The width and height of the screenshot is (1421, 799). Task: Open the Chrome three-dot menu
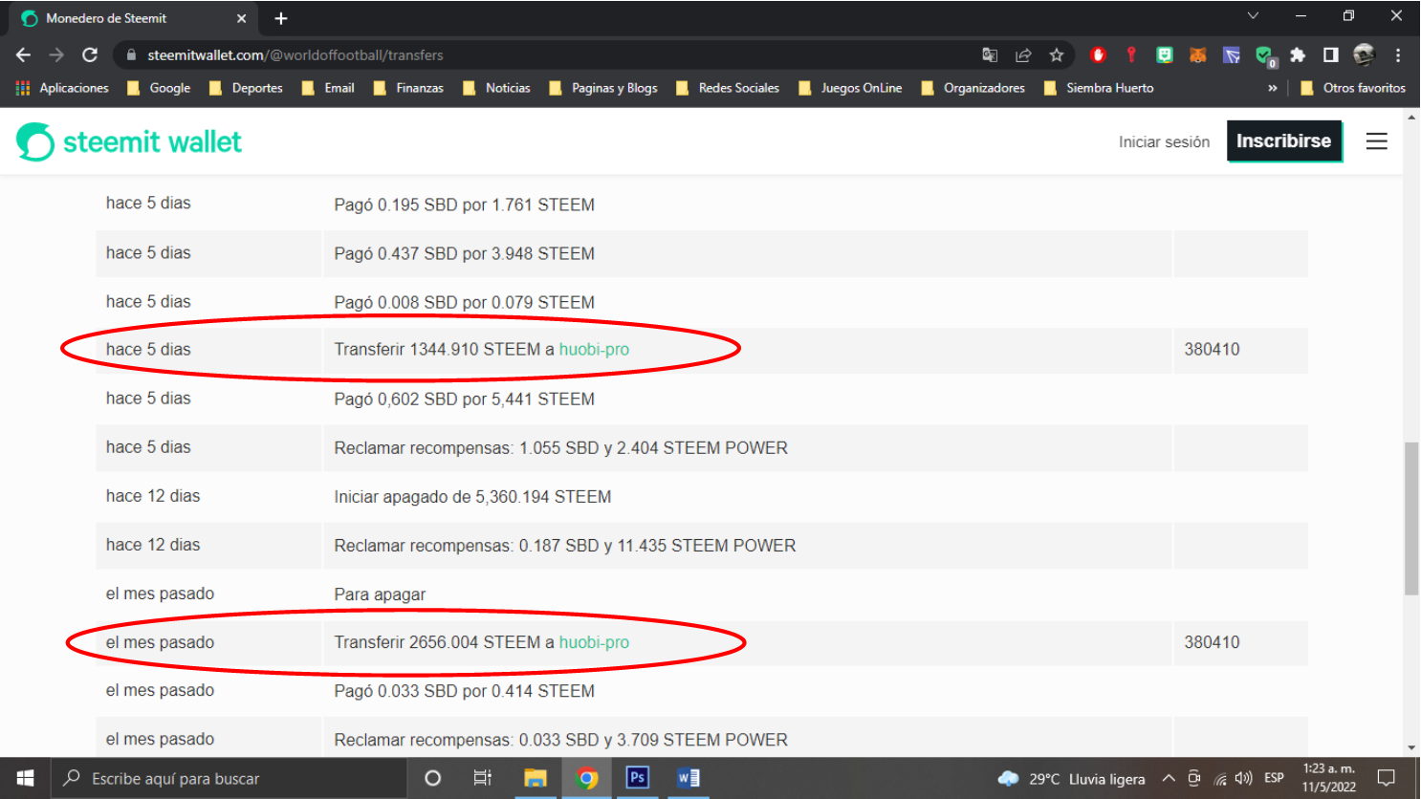[x=1397, y=55]
